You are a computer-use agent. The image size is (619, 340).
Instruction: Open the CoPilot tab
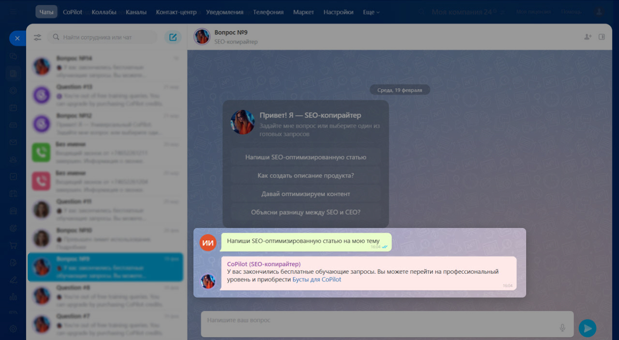tap(73, 12)
